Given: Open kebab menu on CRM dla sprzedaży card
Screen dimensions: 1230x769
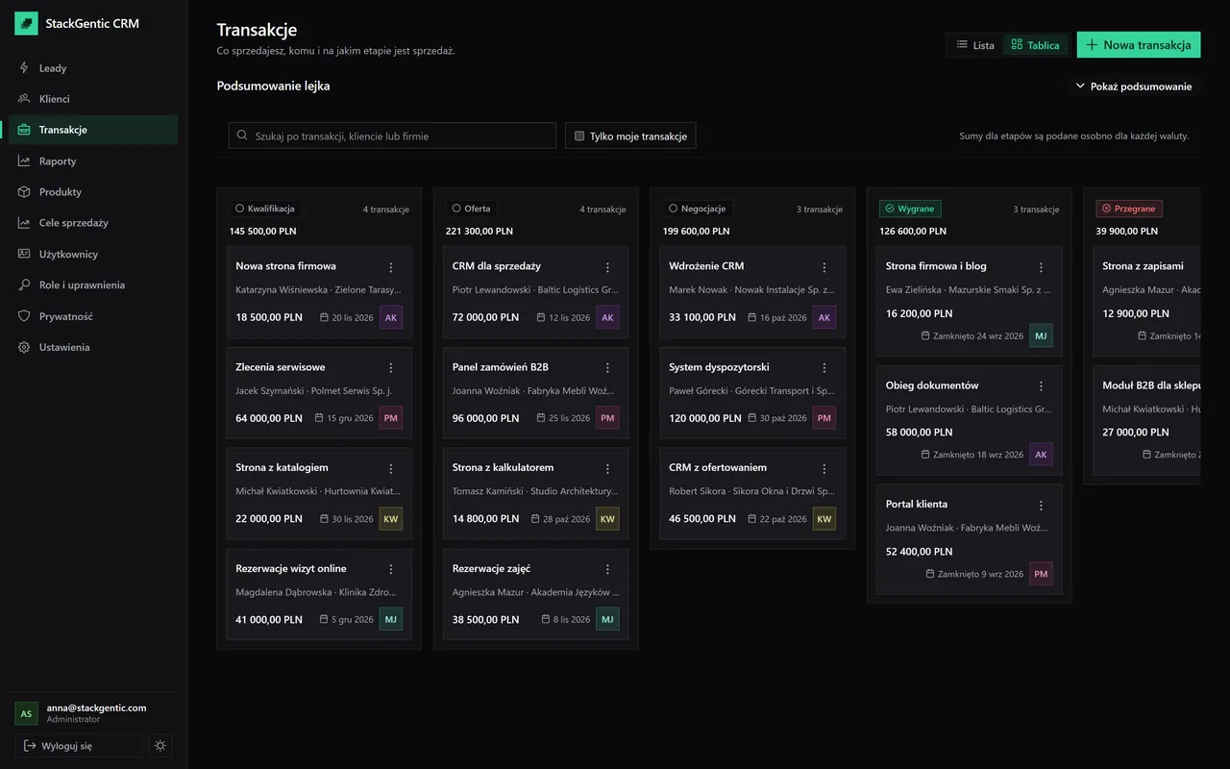Looking at the screenshot, I should (x=607, y=267).
